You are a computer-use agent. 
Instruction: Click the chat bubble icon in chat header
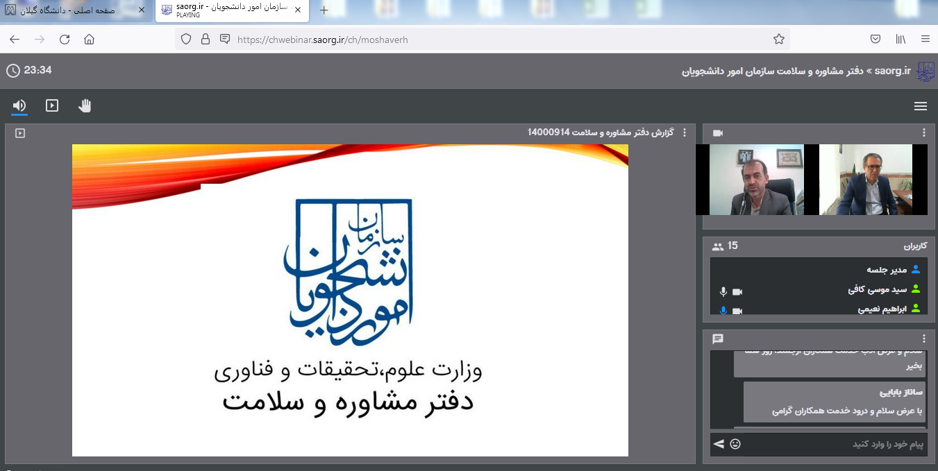pyautogui.click(x=718, y=339)
